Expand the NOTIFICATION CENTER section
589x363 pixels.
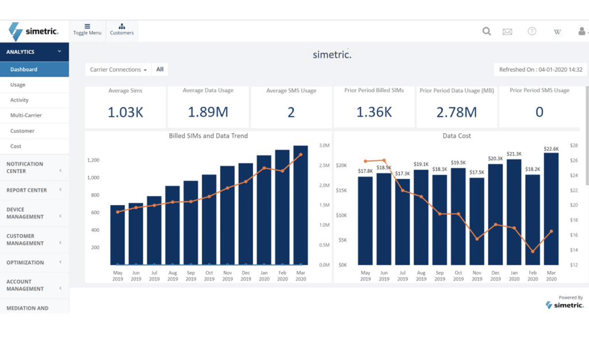click(34, 168)
